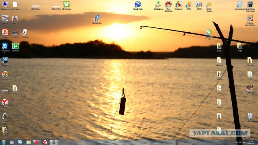Launch the green box shortcut at top
This screenshot has width=258, height=145.
tap(66, 4)
